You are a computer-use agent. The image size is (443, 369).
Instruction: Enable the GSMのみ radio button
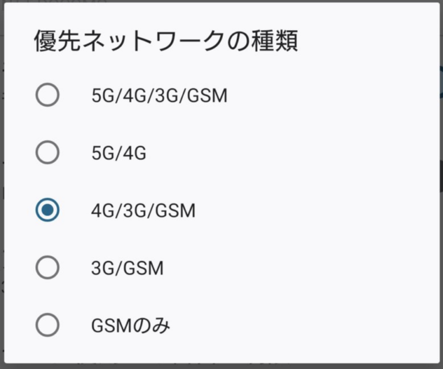(47, 325)
